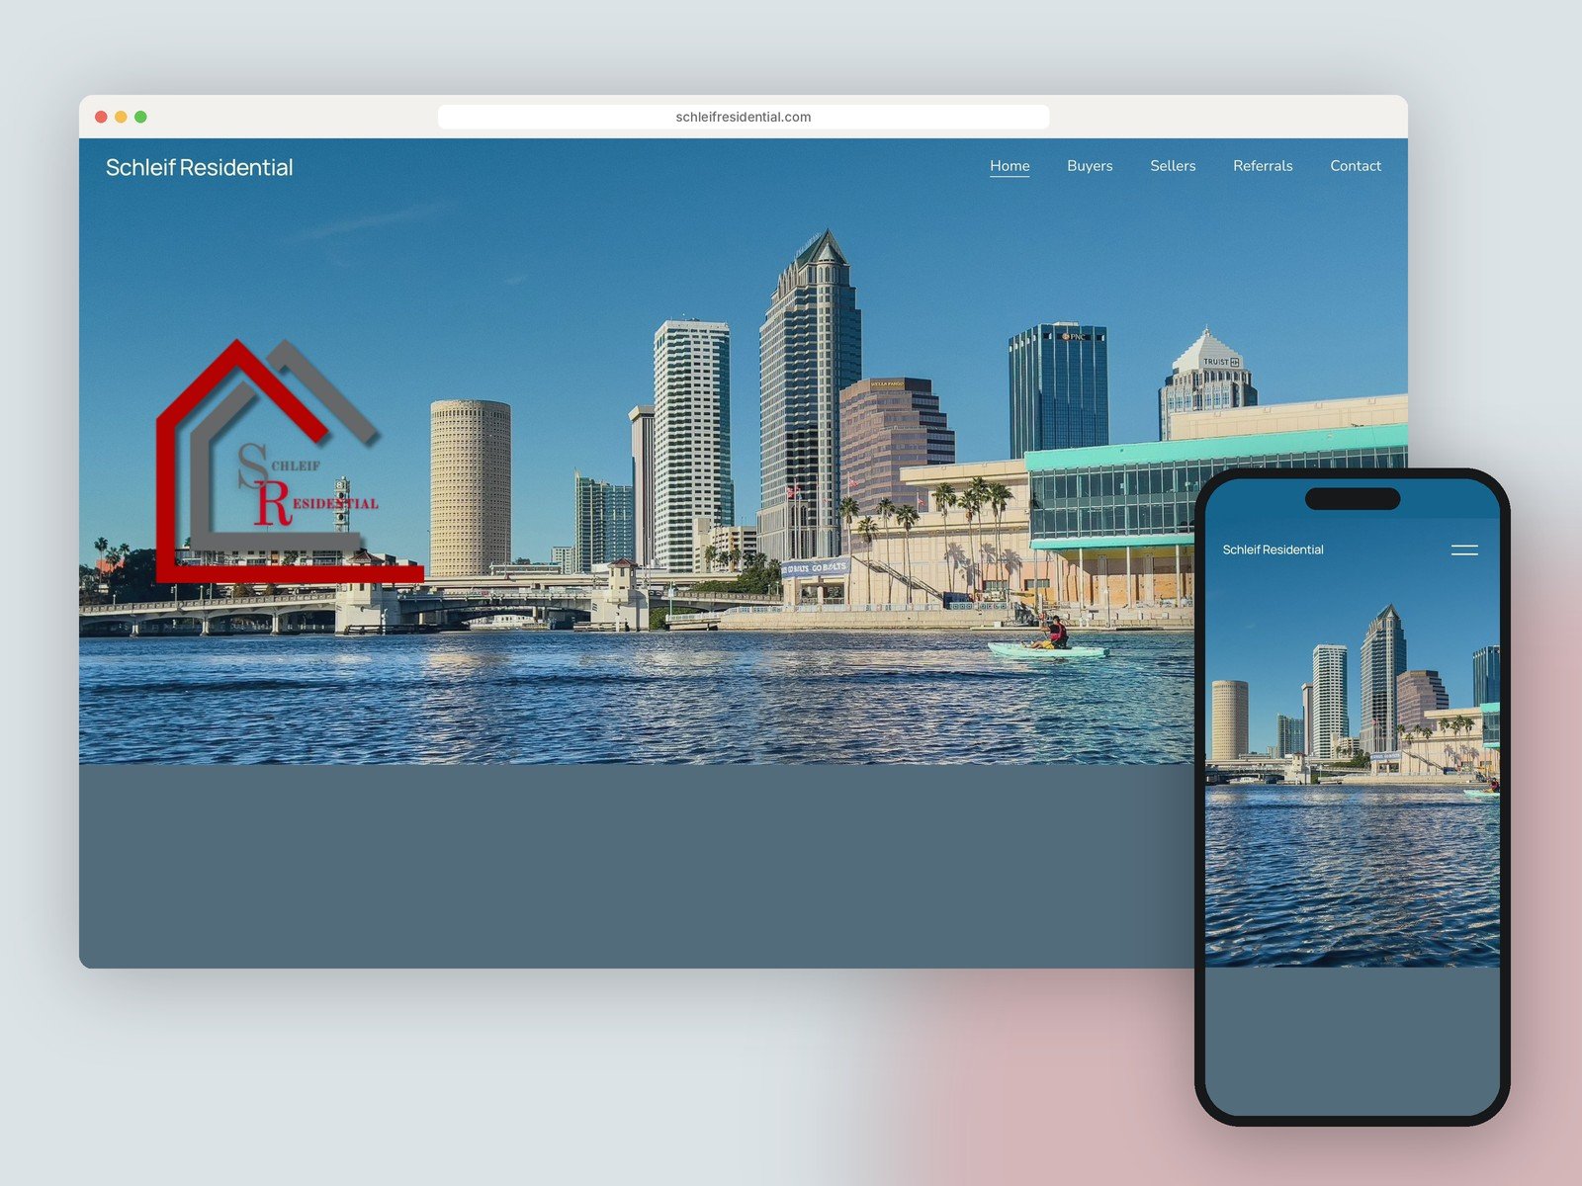The width and height of the screenshot is (1582, 1186).
Task: Click the red house logo image
Action: tap(290, 461)
